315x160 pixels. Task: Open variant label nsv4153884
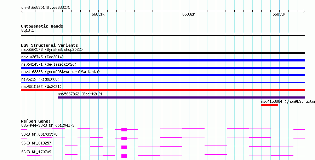point(288,101)
